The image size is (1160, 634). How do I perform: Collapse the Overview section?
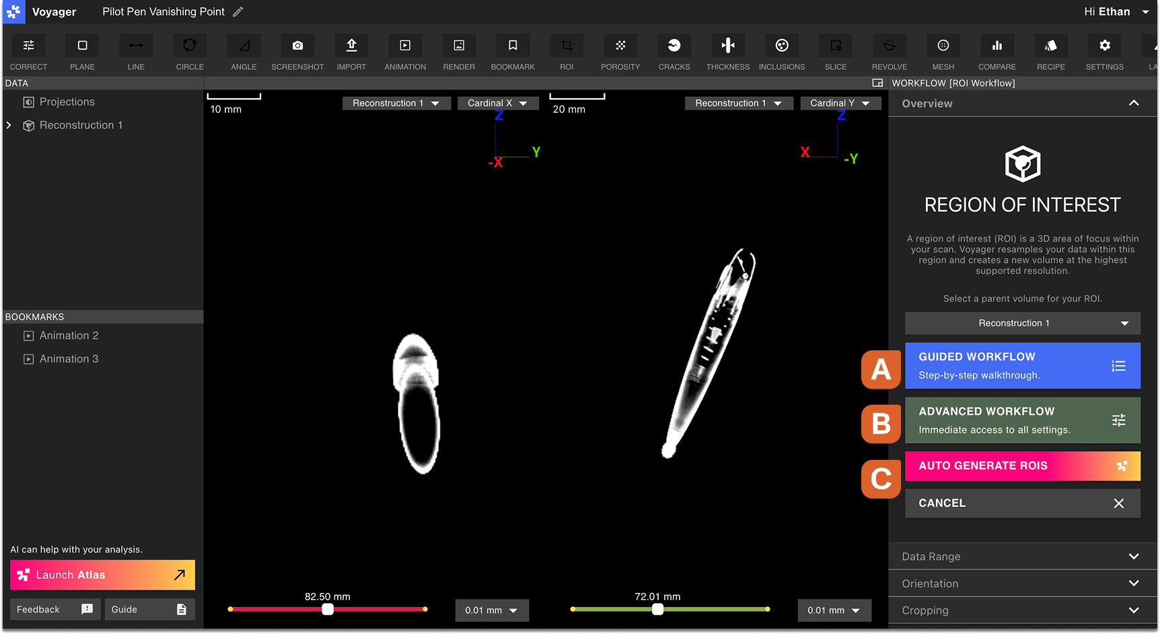tap(1134, 104)
